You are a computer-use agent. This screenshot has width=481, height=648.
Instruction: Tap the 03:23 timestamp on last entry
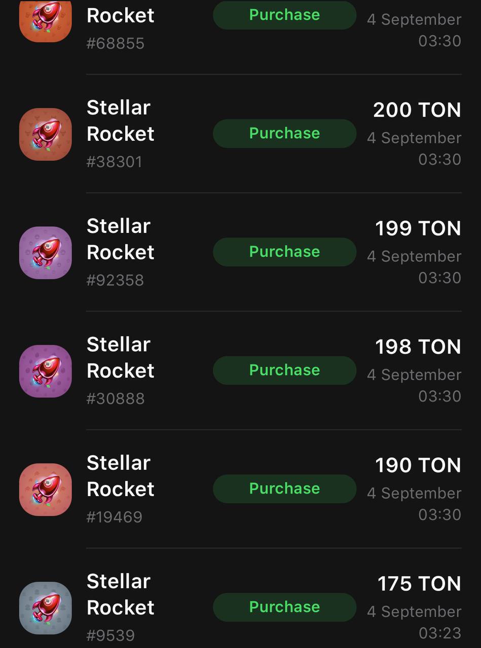[x=440, y=633]
